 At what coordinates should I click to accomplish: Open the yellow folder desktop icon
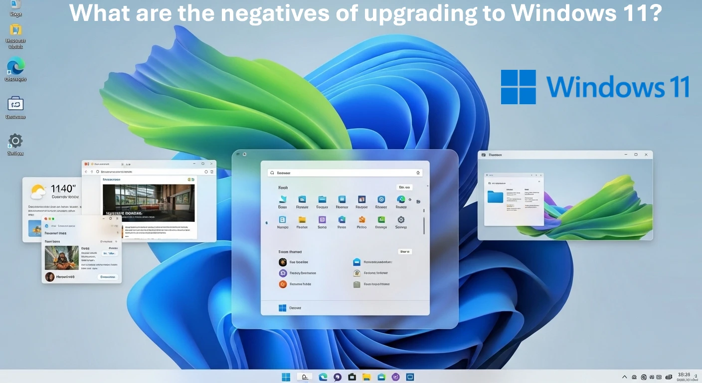click(x=15, y=30)
